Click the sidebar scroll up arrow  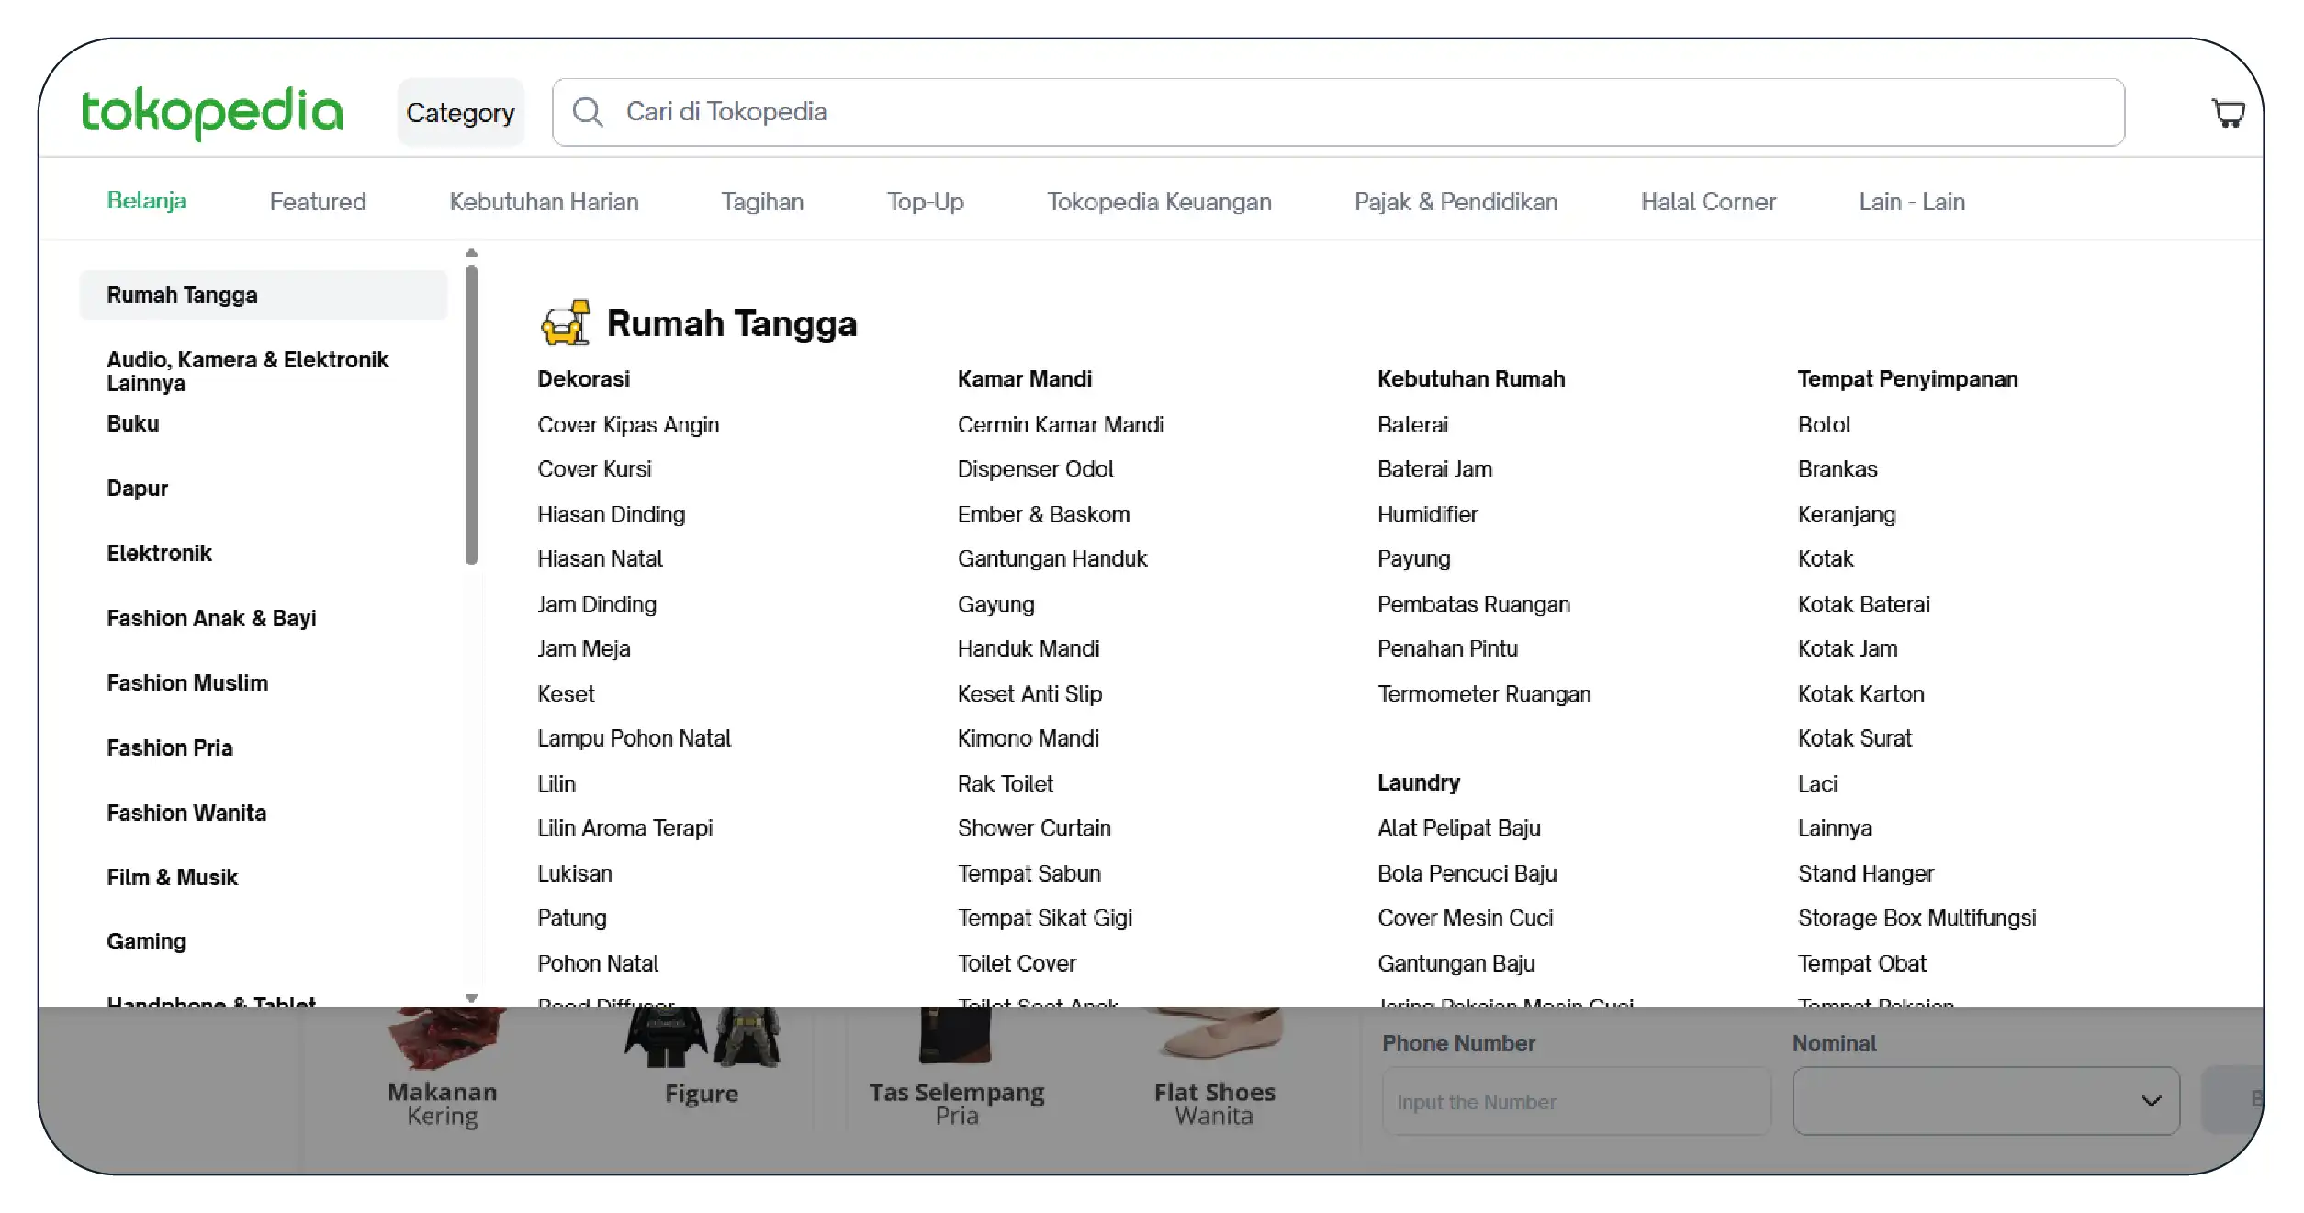click(471, 253)
